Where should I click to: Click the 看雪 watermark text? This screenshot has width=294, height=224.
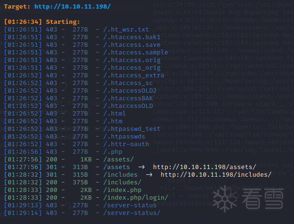262,199
